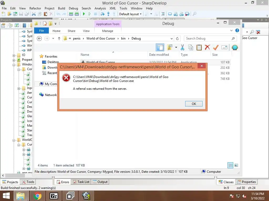This screenshot has height=201, width=269.
Task: Click the New file icon in SharpDevelop toolbar
Action: pyautogui.click(x=3, y=14)
